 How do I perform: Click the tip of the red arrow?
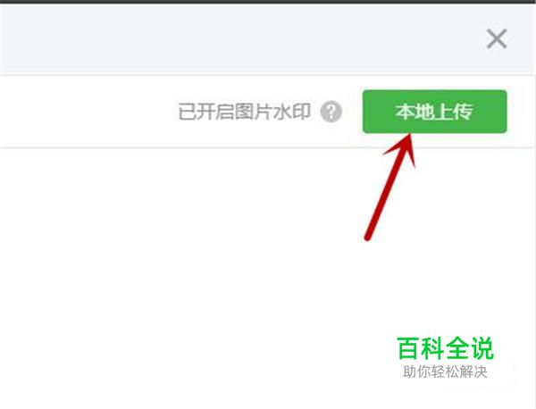click(x=409, y=135)
